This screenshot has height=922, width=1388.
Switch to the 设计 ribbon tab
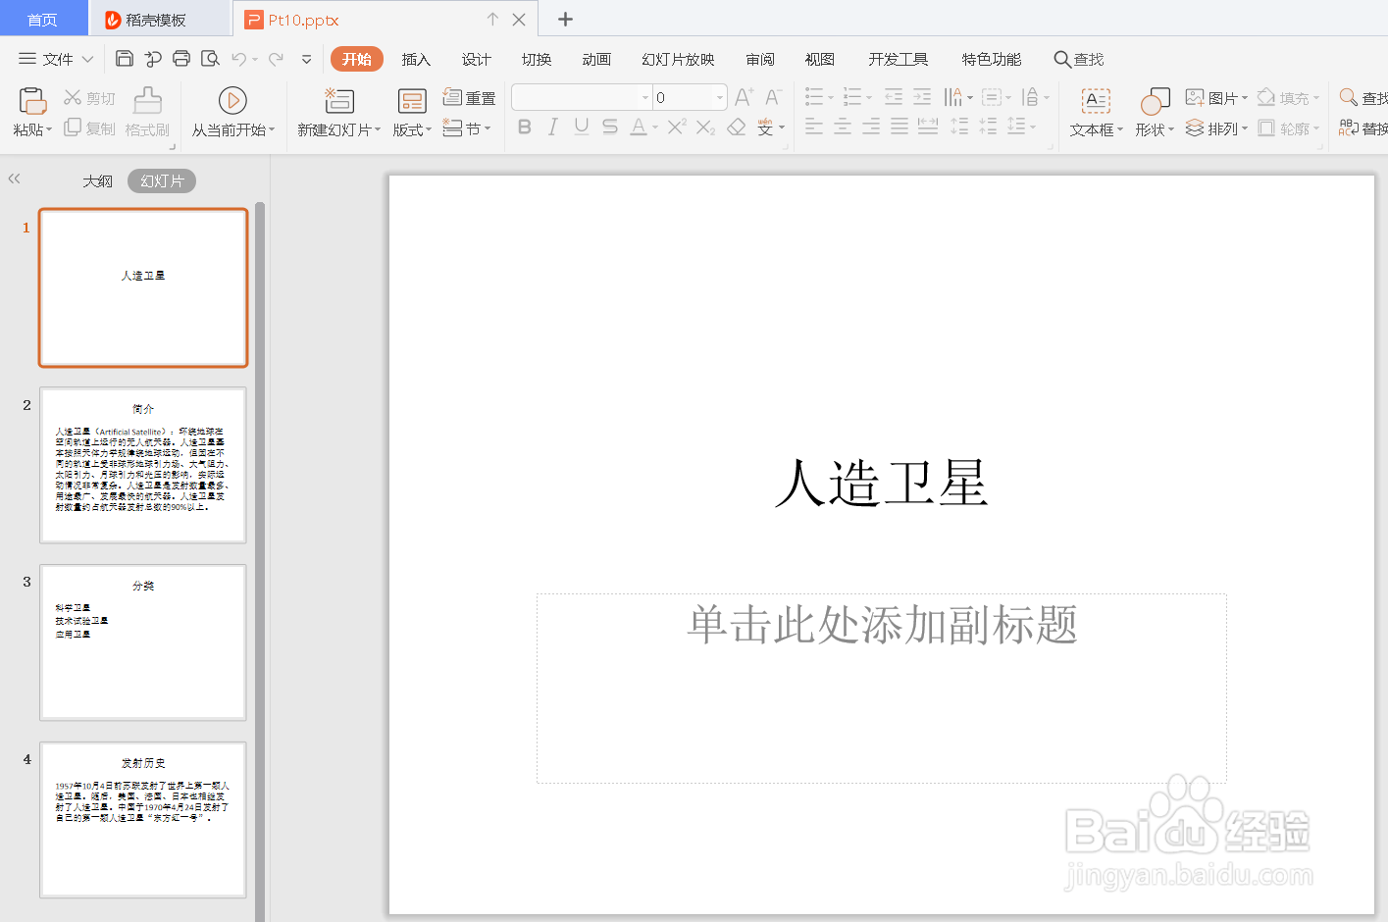476,59
